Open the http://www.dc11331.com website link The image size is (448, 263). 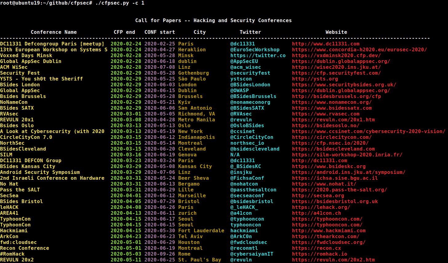pyautogui.click(x=326, y=44)
